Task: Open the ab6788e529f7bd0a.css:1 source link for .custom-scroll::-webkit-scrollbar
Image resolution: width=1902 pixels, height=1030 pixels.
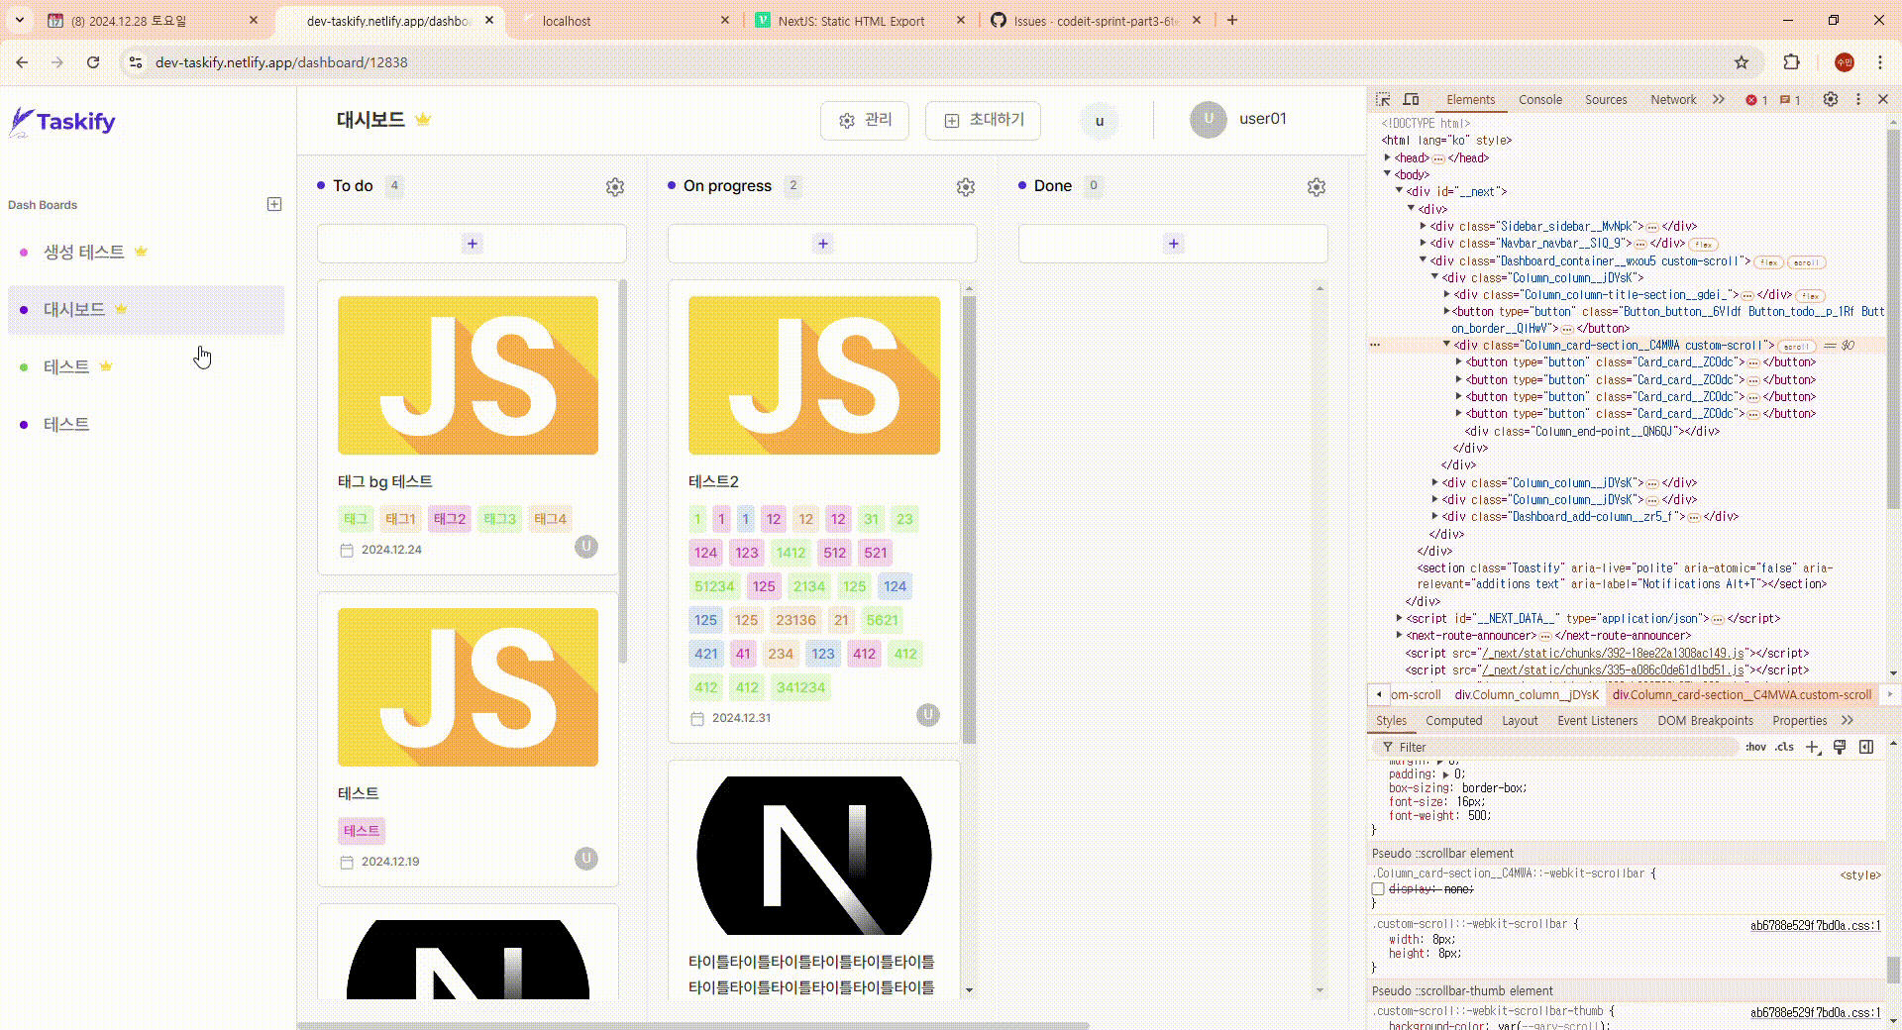Action: click(1815, 925)
